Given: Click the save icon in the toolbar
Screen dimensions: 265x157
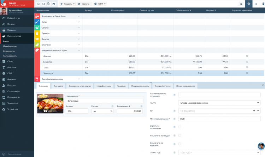Looking at the screenshot, I should click(x=38, y=4).
